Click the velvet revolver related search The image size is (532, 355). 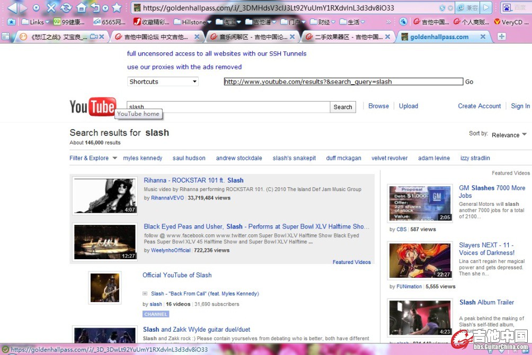pos(389,158)
